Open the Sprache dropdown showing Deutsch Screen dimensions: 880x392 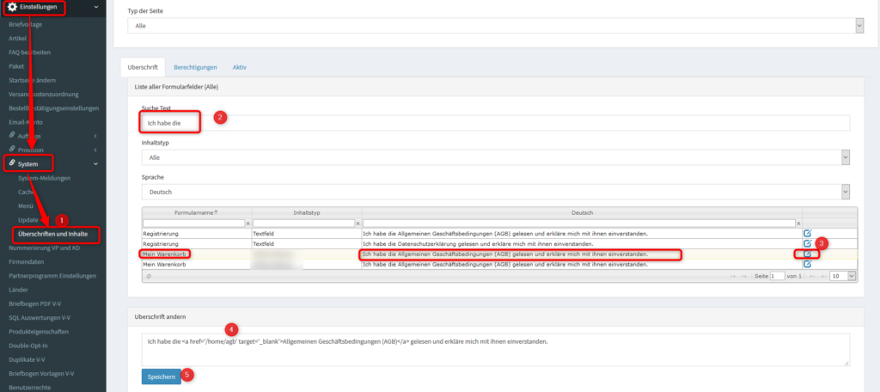(495, 193)
